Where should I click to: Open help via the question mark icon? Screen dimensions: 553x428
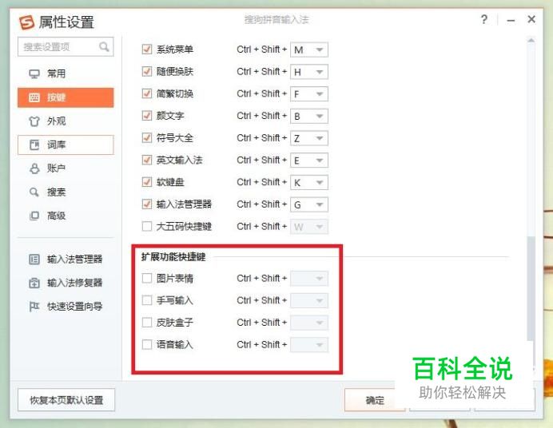484,19
